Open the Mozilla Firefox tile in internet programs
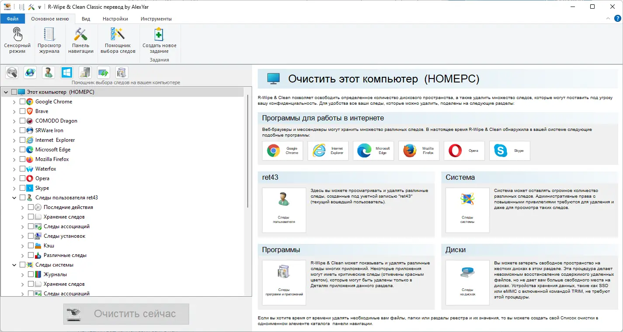Image resolution: width=623 pixels, height=332 pixels. tap(419, 151)
